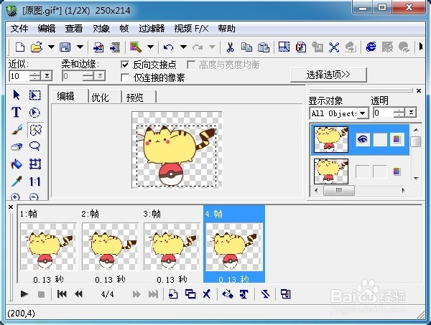
Task: Select the rectangle selection tool
Action: click(35, 95)
